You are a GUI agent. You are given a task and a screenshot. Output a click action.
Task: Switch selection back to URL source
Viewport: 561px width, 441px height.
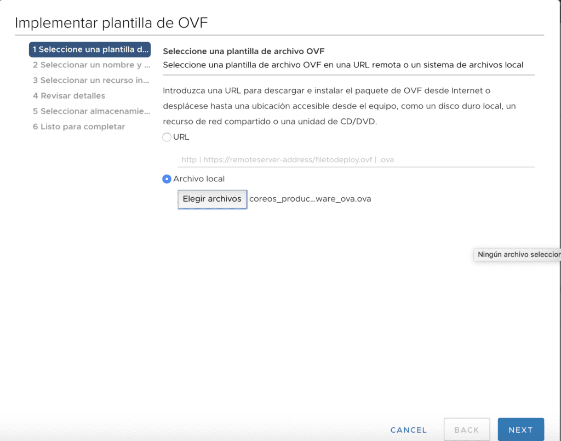tap(167, 137)
